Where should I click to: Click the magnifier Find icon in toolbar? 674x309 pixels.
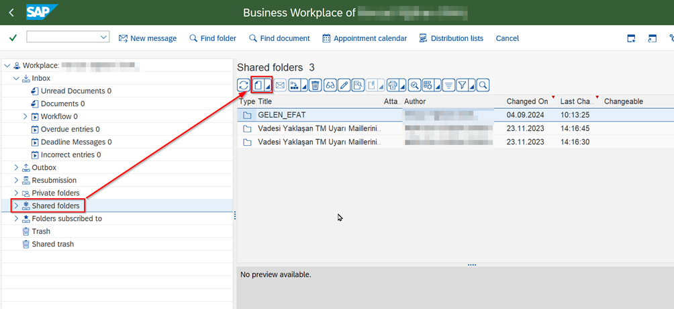coord(482,85)
